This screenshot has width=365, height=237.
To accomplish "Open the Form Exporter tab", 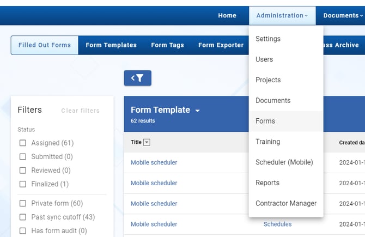I will [x=221, y=45].
